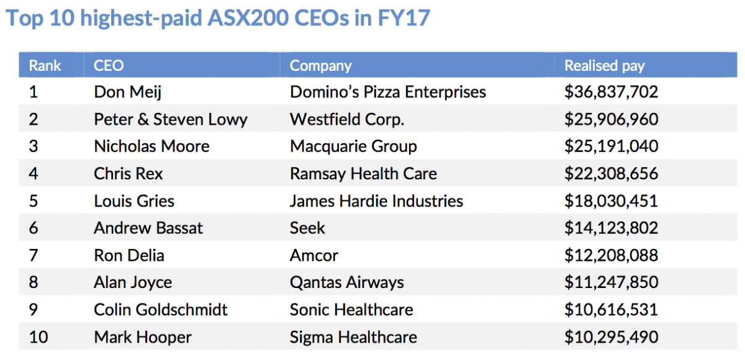Viewport: 745px width, 360px height.
Task: Click the Company column header
Action: pos(320,65)
